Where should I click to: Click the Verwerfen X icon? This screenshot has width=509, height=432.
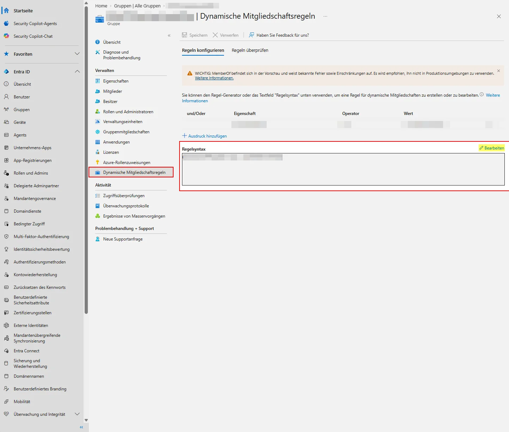coord(215,35)
